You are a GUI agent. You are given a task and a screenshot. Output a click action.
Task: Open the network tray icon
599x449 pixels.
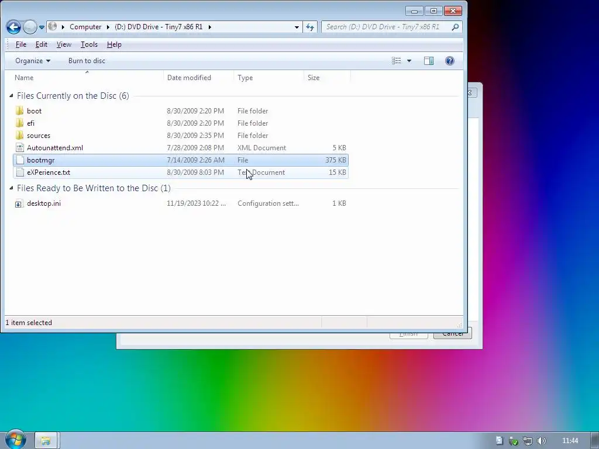(x=528, y=441)
